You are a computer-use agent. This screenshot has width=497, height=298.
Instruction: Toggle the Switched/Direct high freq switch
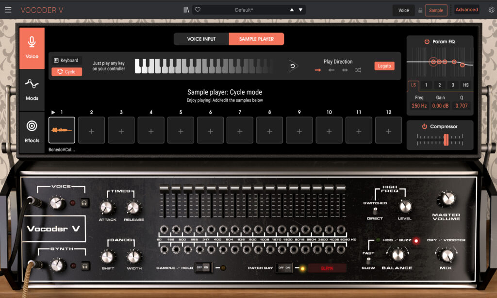[x=375, y=211]
